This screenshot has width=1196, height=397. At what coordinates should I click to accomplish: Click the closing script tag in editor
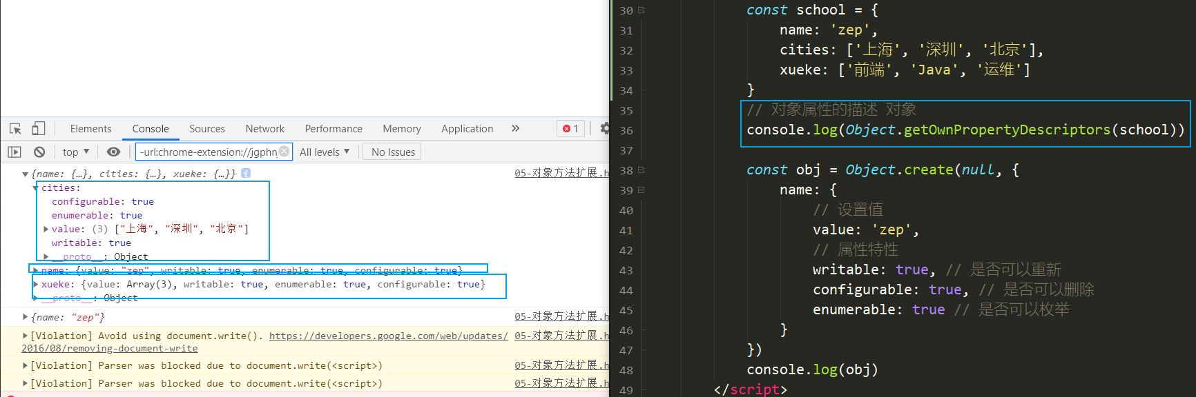pos(750,389)
